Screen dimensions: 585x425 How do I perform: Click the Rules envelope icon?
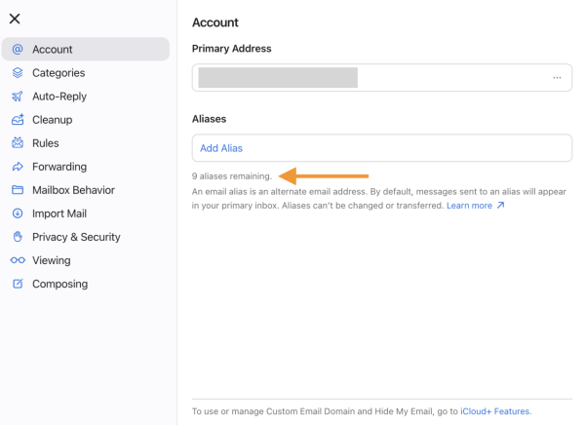(18, 143)
